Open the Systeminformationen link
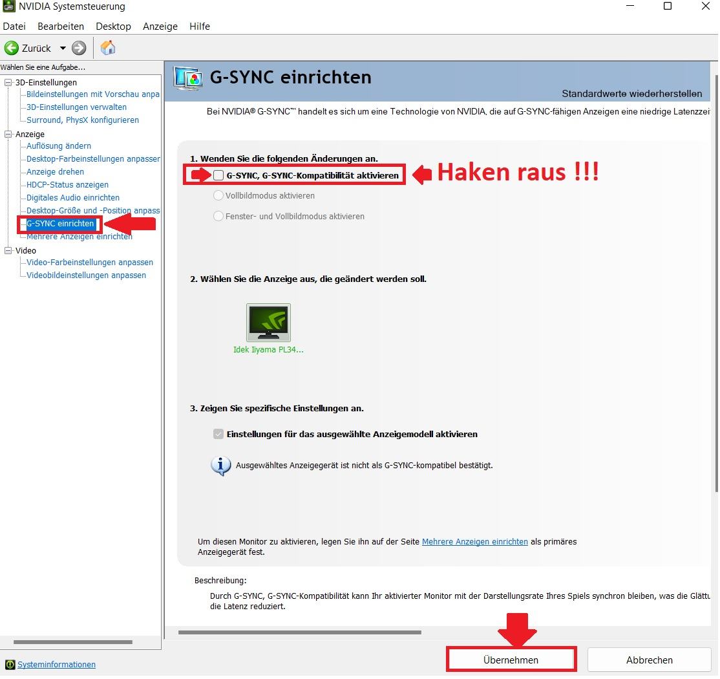Screen dimensions: 720x679 56,665
